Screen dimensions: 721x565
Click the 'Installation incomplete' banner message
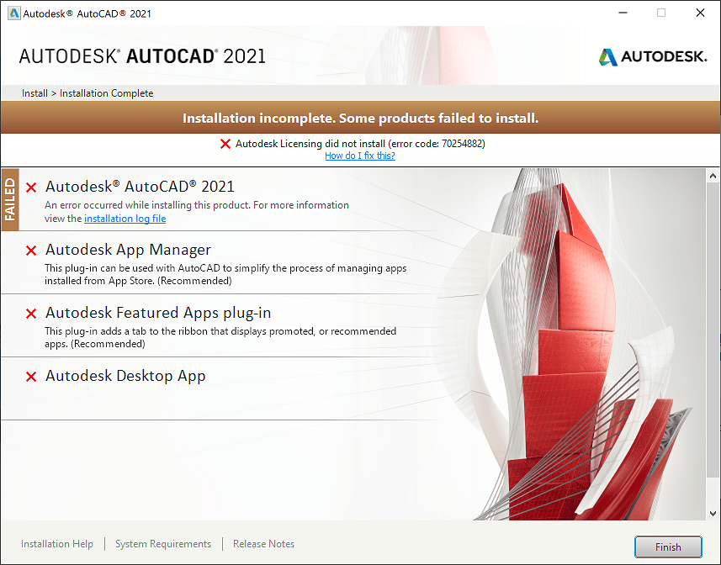pyautogui.click(x=360, y=118)
